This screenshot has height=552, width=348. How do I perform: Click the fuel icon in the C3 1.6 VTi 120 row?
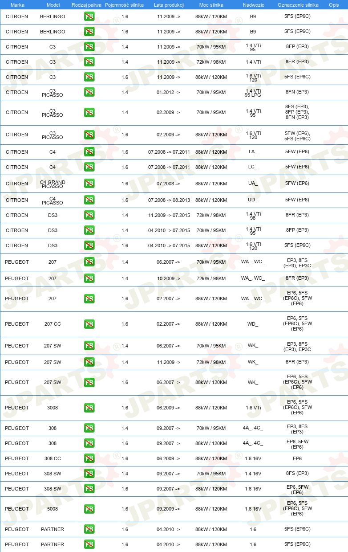tap(89, 77)
